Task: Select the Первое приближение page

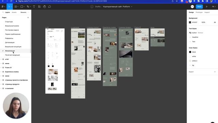Action: click(13, 34)
